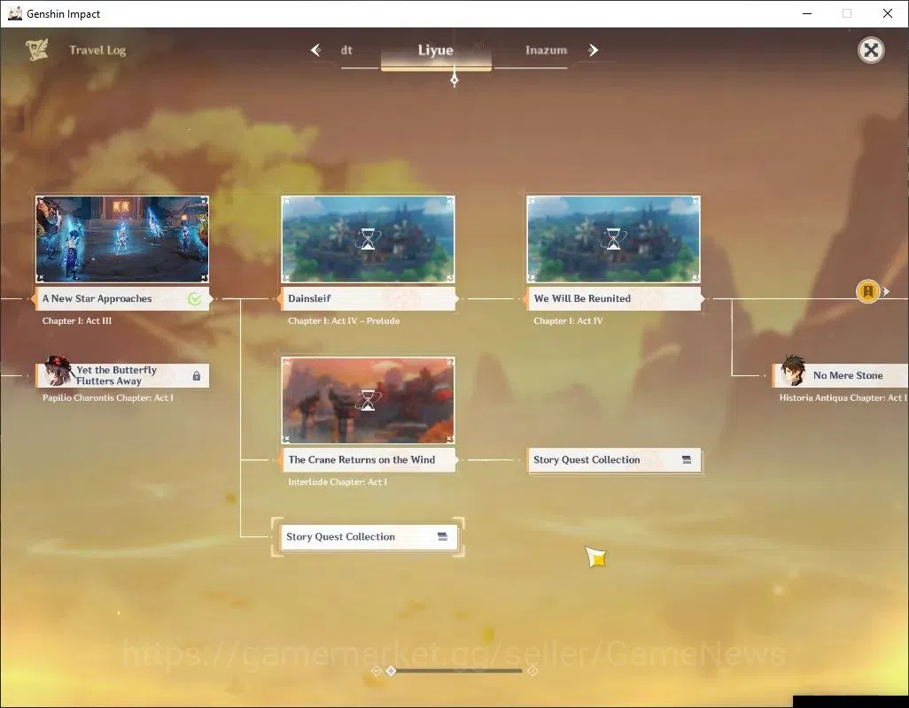Click Zhongli portrait on No Mere Stone
This screenshot has height=708, width=909.
tap(793, 371)
